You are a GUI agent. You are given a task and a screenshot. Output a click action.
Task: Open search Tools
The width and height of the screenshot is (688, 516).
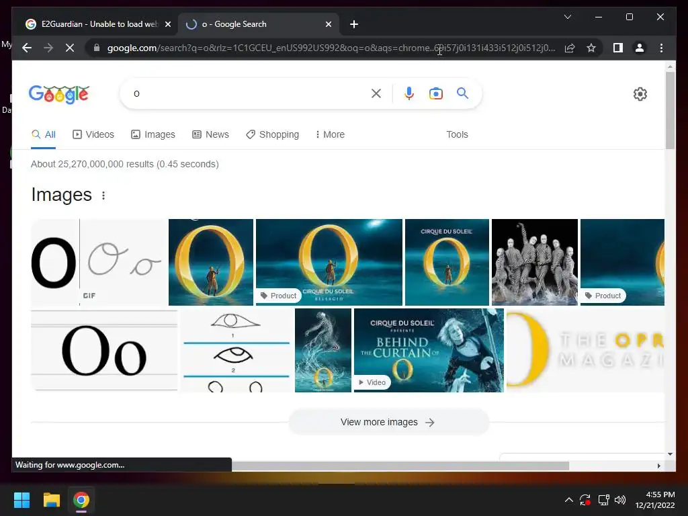pyautogui.click(x=457, y=134)
